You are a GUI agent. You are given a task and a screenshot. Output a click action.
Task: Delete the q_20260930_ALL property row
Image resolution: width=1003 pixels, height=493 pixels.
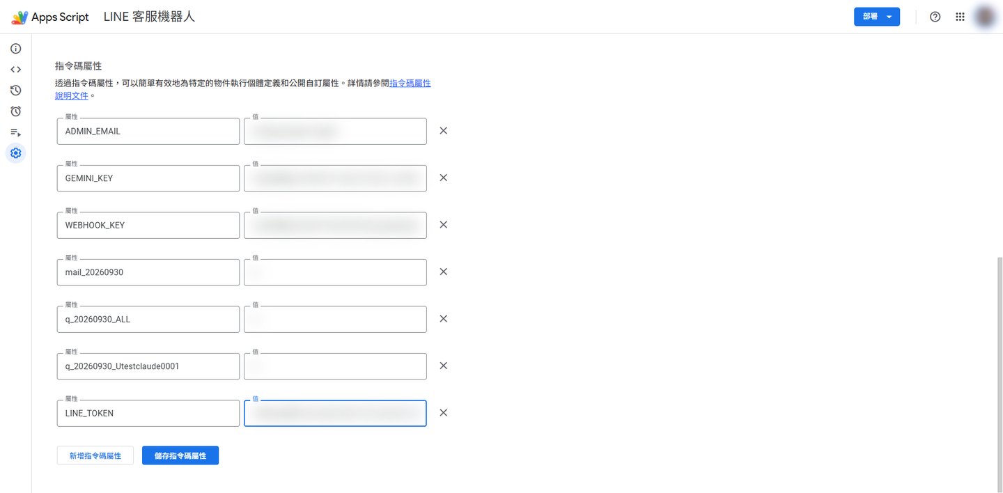443,319
